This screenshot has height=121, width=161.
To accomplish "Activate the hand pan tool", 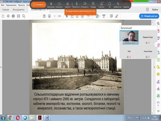I will 72,16.
